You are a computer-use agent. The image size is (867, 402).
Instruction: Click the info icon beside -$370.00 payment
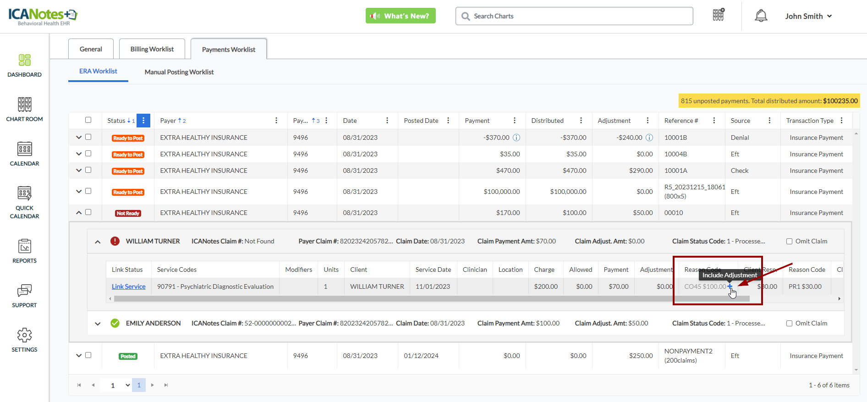coord(516,138)
